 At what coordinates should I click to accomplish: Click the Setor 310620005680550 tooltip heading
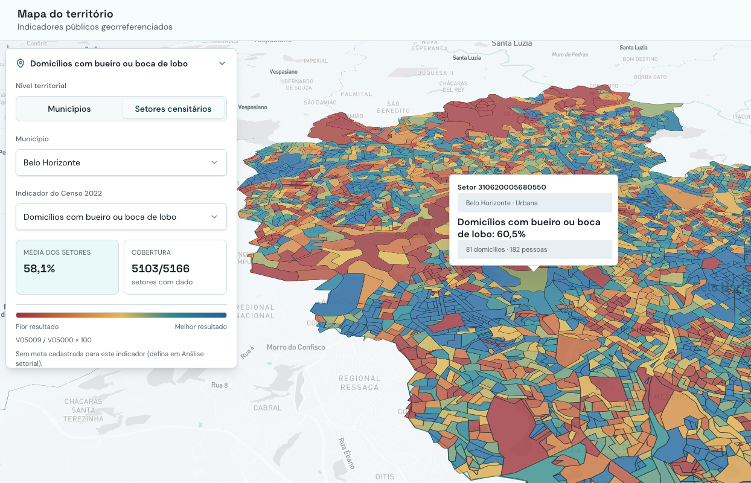502,187
